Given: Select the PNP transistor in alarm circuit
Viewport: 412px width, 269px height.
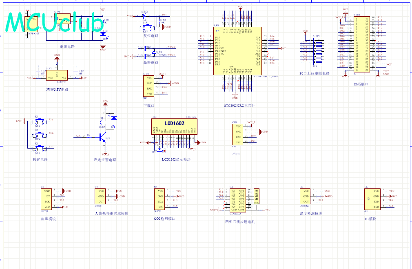Looking at the screenshot, I should [102, 138].
